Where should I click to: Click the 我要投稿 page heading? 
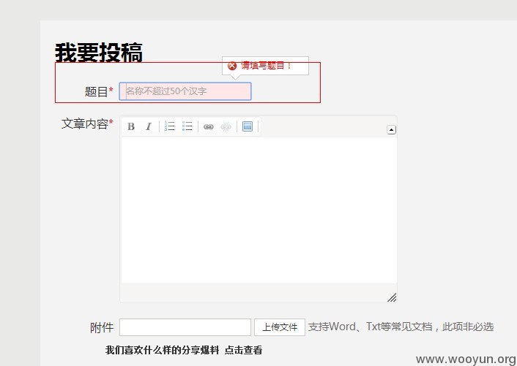tap(99, 53)
